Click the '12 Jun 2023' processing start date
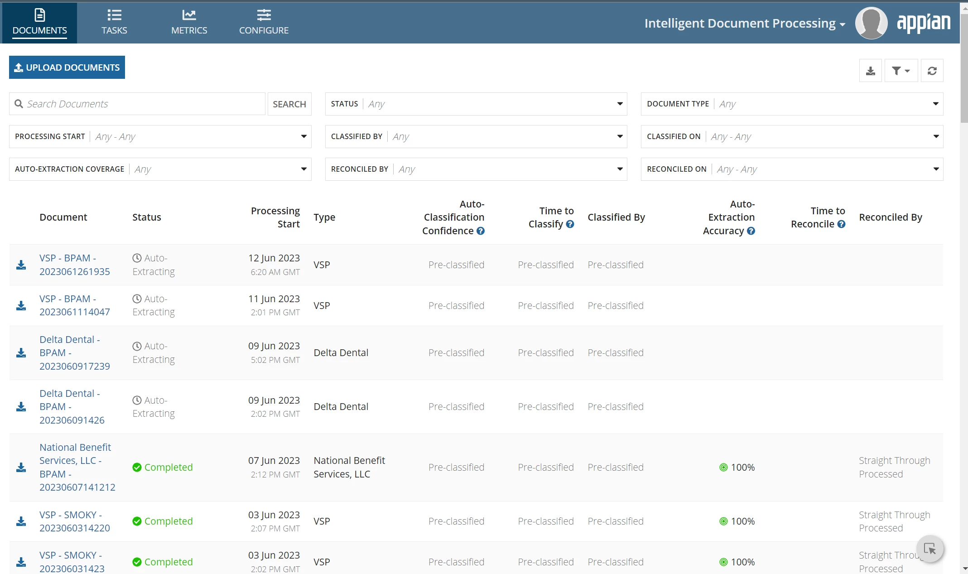 click(274, 258)
